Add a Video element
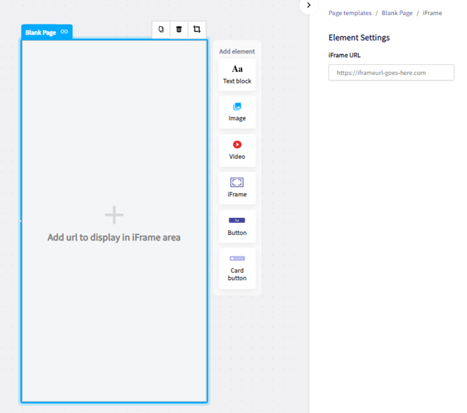This screenshot has height=413, width=467. pos(237,150)
